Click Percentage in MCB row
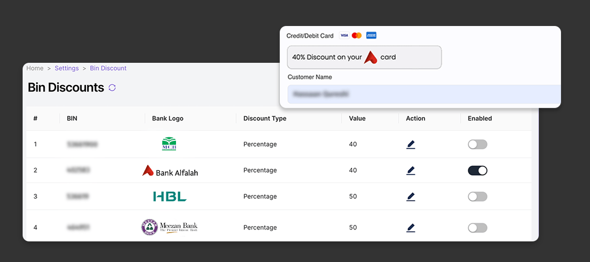The image size is (590, 262). 260,144
